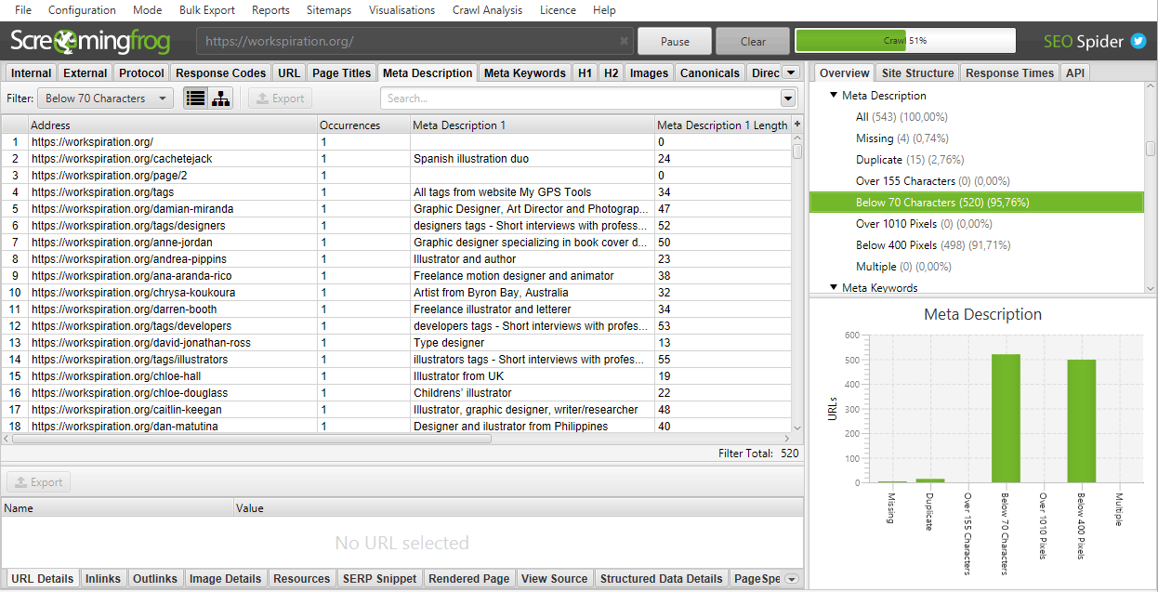Open the Configuration menu
The image size is (1158, 592).
[82, 10]
